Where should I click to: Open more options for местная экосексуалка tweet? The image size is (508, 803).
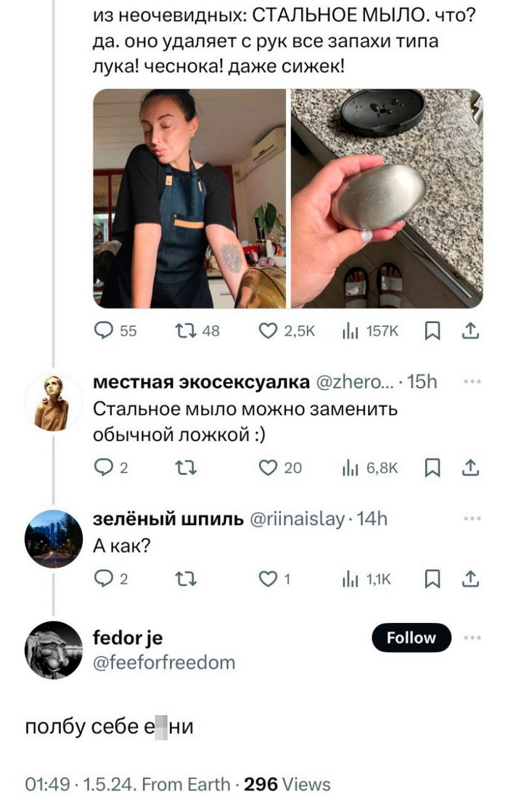[x=472, y=381]
